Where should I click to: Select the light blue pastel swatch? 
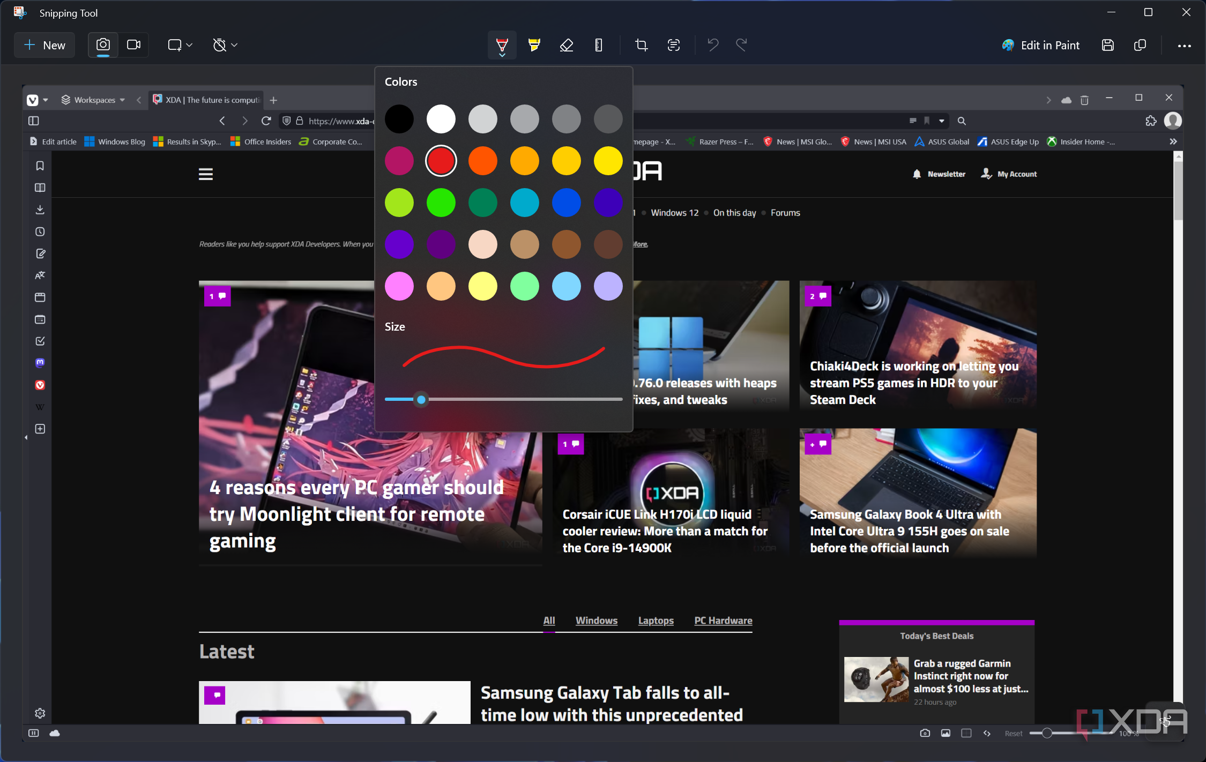click(x=566, y=286)
